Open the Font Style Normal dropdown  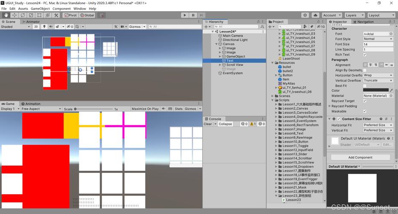pyautogui.click(x=378, y=39)
